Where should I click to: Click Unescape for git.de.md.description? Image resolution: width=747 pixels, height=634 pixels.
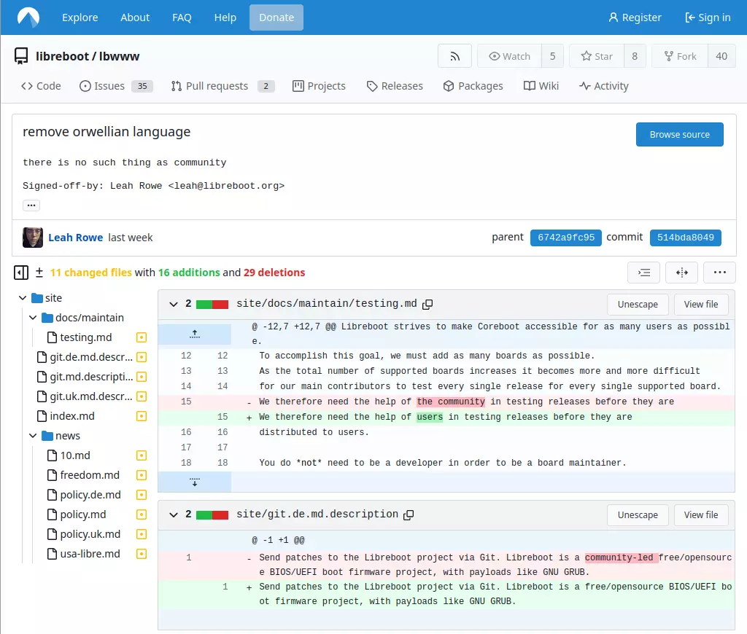(x=638, y=515)
